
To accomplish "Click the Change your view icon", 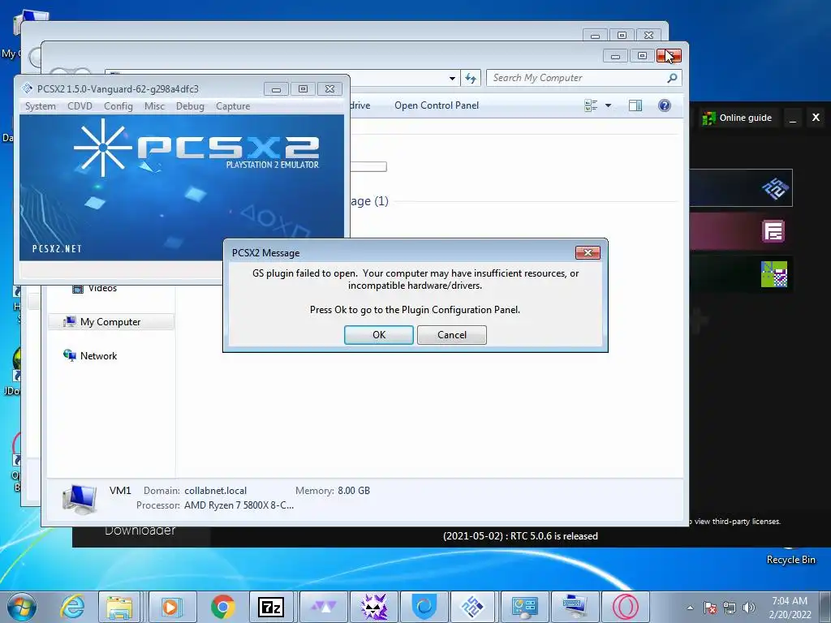I will tap(591, 105).
